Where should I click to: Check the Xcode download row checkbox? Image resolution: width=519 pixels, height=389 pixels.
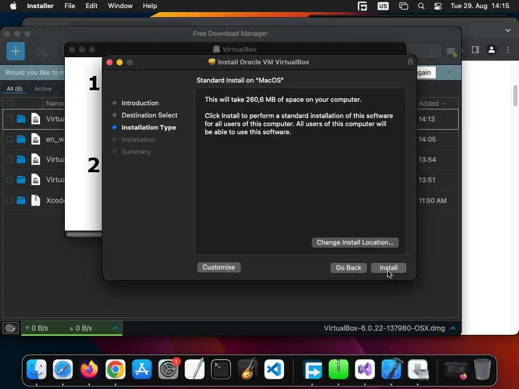pyautogui.click(x=10, y=201)
